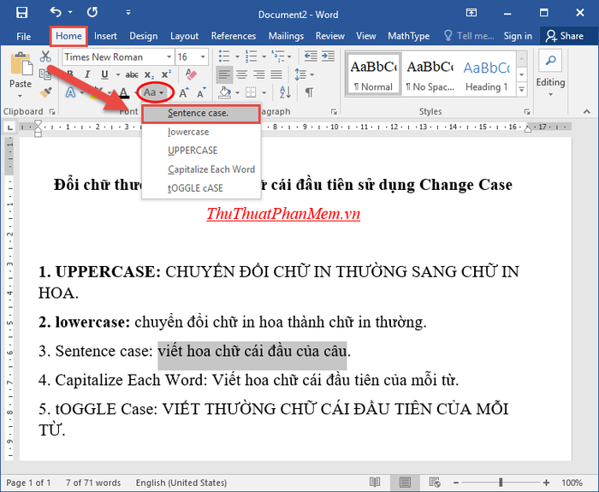Click the Find magnifier icon

click(549, 60)
